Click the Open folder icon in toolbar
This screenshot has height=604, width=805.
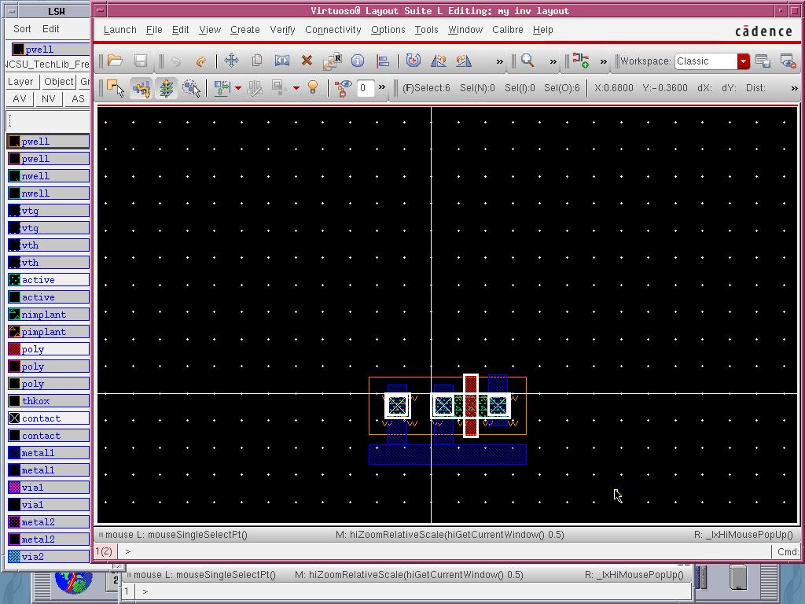115,61
